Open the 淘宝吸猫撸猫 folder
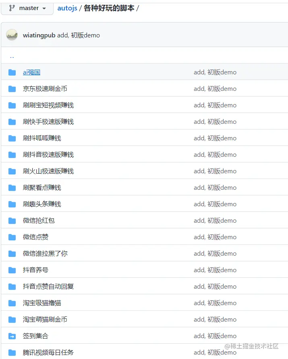 click(x=42, y=303)
